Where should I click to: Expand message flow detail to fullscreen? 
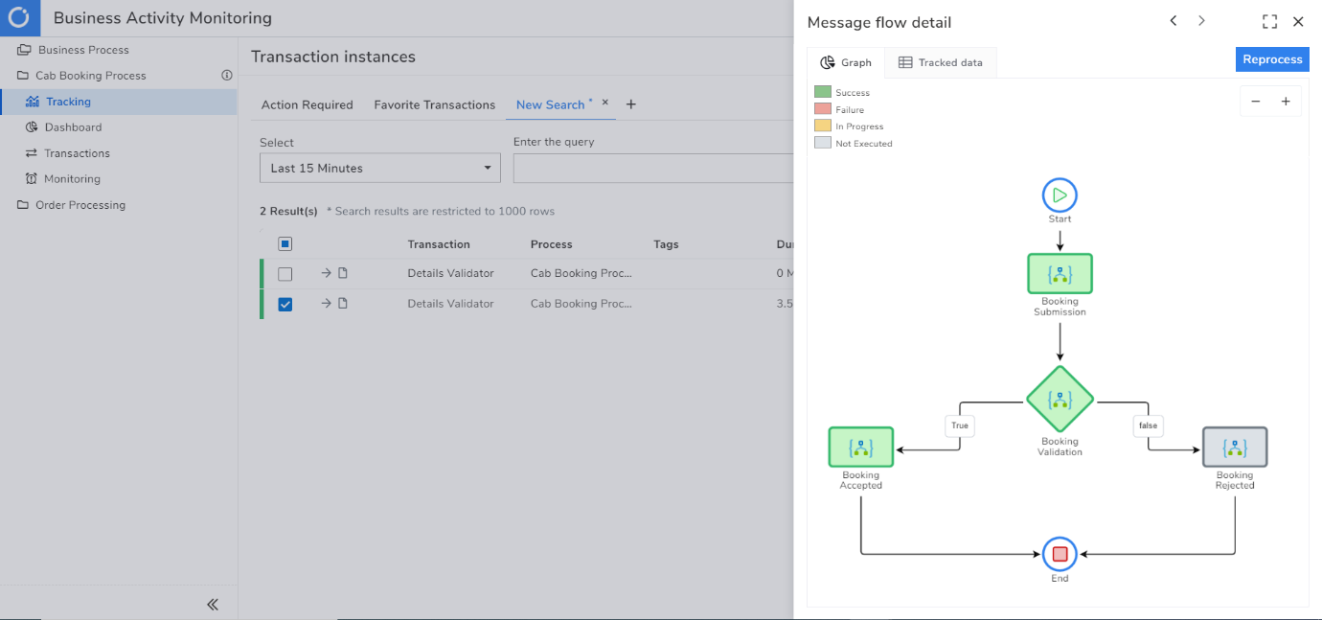(x=1269, y=22)
